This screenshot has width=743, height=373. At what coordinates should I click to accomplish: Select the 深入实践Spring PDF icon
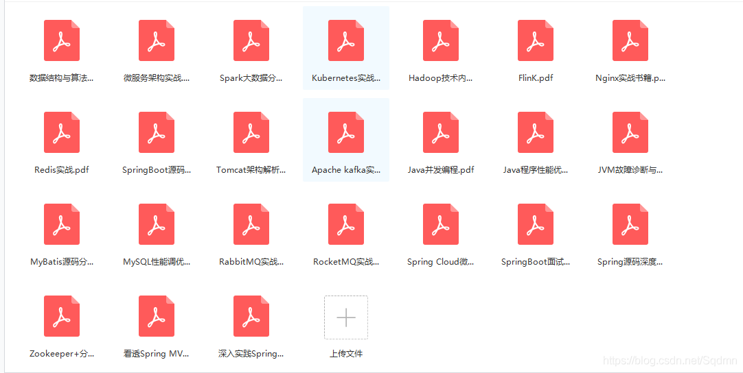pyautogui.click(x=251, y=315)
